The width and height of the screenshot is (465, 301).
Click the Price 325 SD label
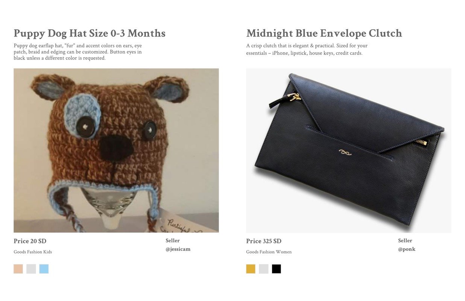point(264,241)
